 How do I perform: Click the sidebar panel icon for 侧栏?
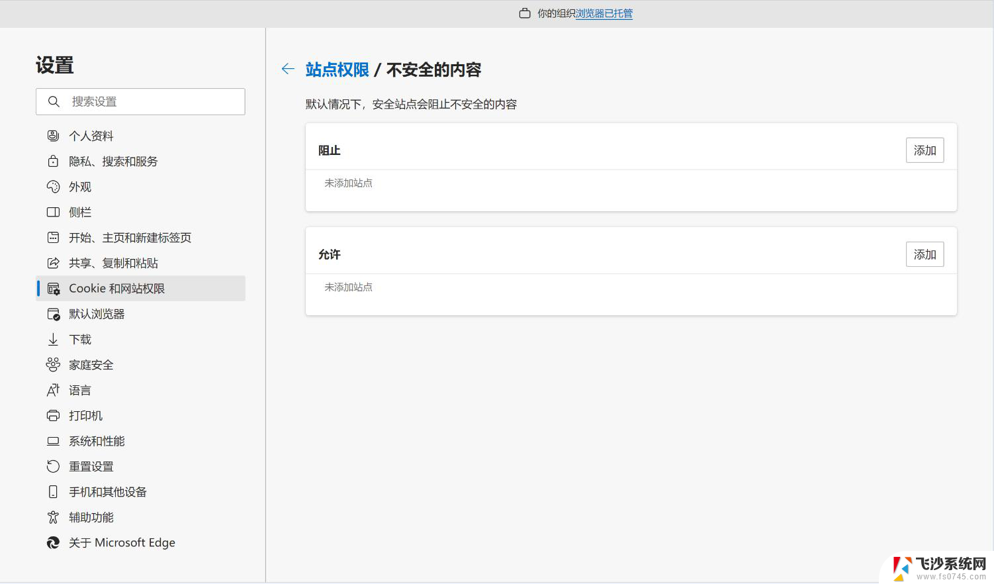point(53,212)
